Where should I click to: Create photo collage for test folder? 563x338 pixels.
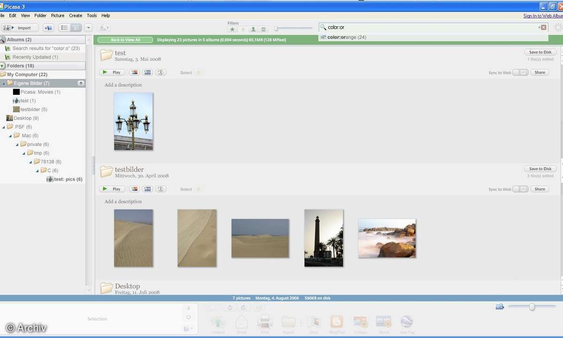(134, 72)
